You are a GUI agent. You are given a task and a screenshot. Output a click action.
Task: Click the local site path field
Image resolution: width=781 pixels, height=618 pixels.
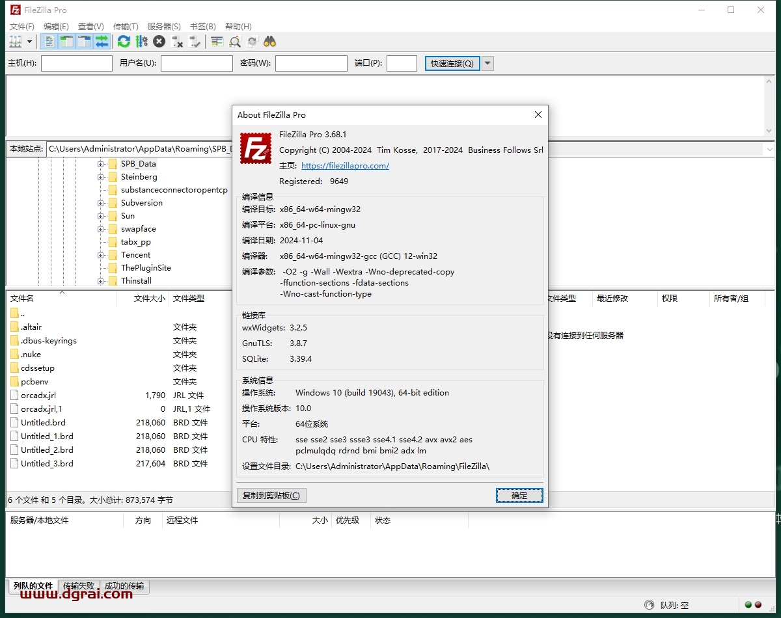tap(139, 149)
